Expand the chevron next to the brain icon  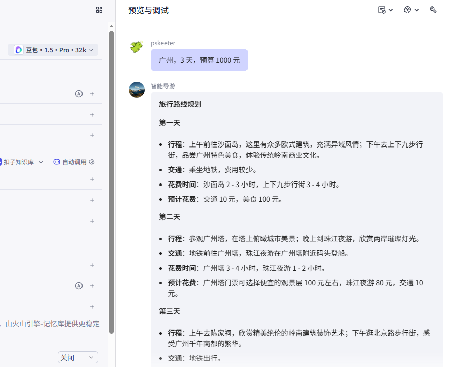click(x=416, y=9)
